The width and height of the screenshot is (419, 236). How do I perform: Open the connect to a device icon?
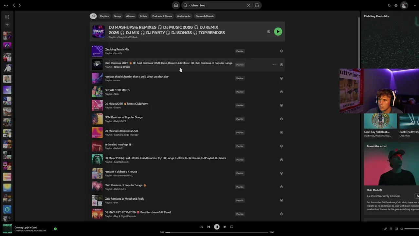(x=396, y=229)
